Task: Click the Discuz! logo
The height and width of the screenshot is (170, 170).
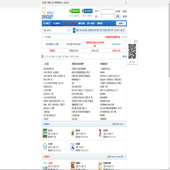Action: click(x=48, y=13)
